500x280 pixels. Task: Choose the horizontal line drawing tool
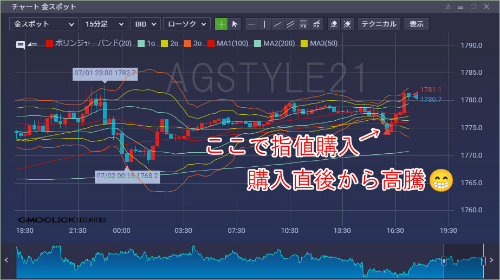[x=251, y=24]
